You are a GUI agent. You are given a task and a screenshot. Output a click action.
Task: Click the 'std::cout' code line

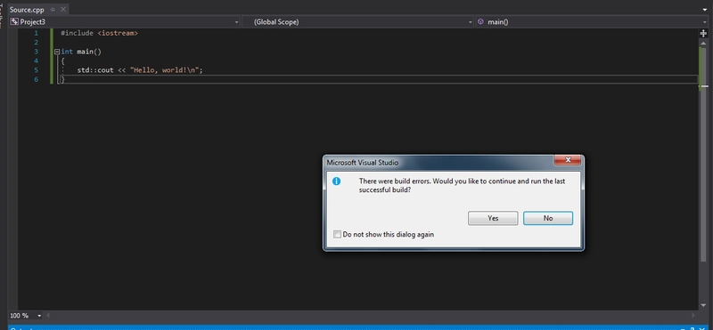[140, 70]
